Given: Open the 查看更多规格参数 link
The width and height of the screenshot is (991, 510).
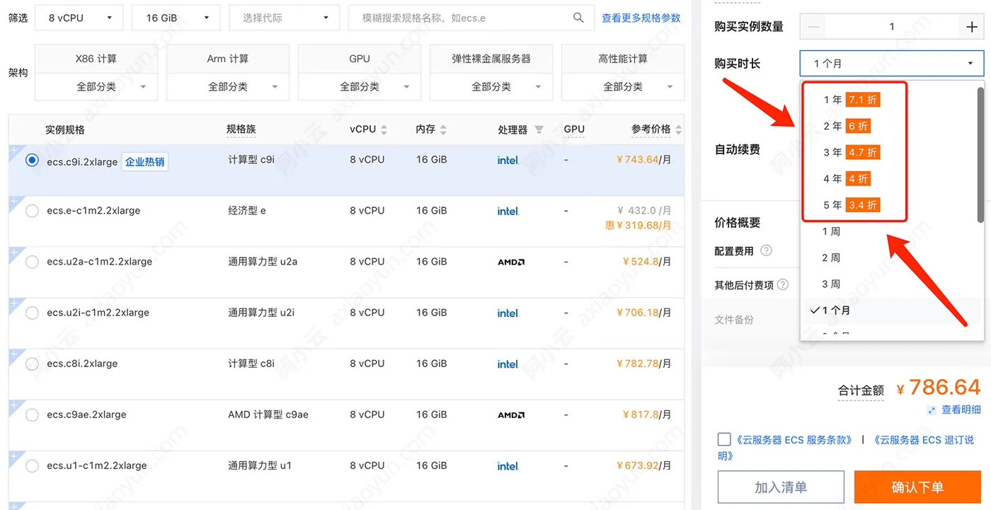Looking at the screenshot, I should click(641, 18).
